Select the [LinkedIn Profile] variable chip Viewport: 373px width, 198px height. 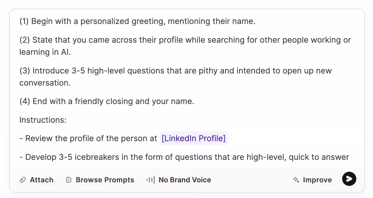pos(194,138)
